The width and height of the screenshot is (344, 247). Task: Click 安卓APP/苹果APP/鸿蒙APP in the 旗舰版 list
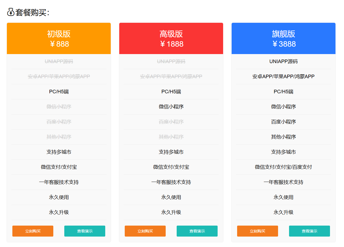pyautogui.click(x=284, y=77)
